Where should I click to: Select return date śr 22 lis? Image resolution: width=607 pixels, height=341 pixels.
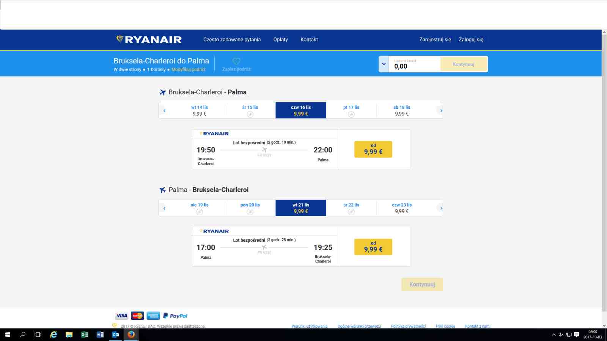click(x=351, y=208)
